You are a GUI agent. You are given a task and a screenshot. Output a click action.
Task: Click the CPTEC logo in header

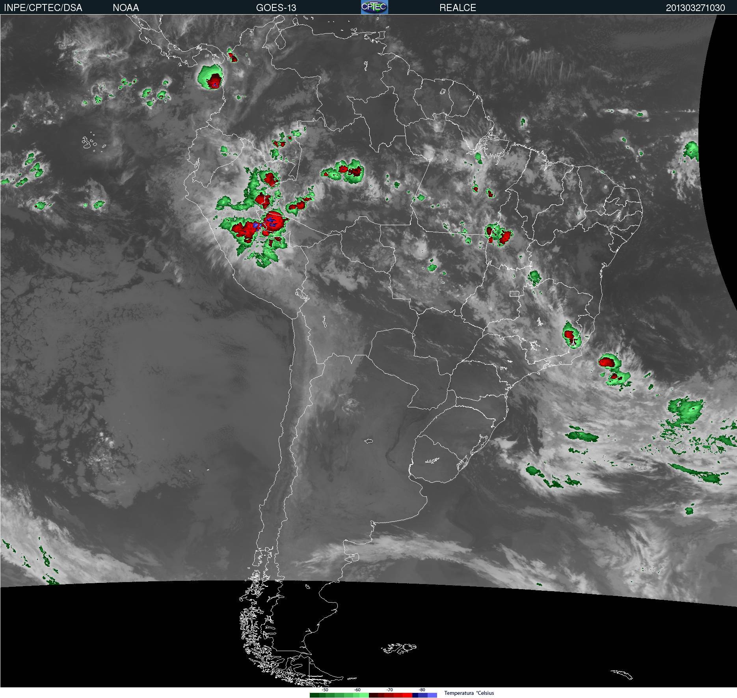[374, 7]
